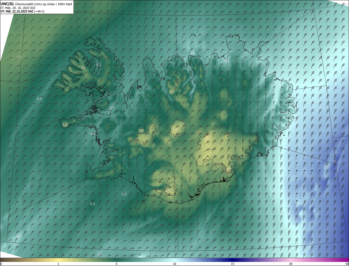Viewport: 349px width, 266px height.
Task: Click the map value '5.0' southwest of Iceland
Action: point(92,204)
